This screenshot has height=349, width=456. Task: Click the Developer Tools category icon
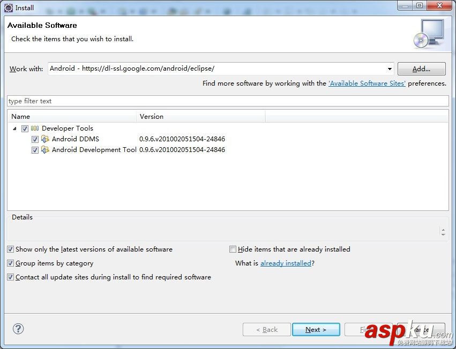point(35,128)
